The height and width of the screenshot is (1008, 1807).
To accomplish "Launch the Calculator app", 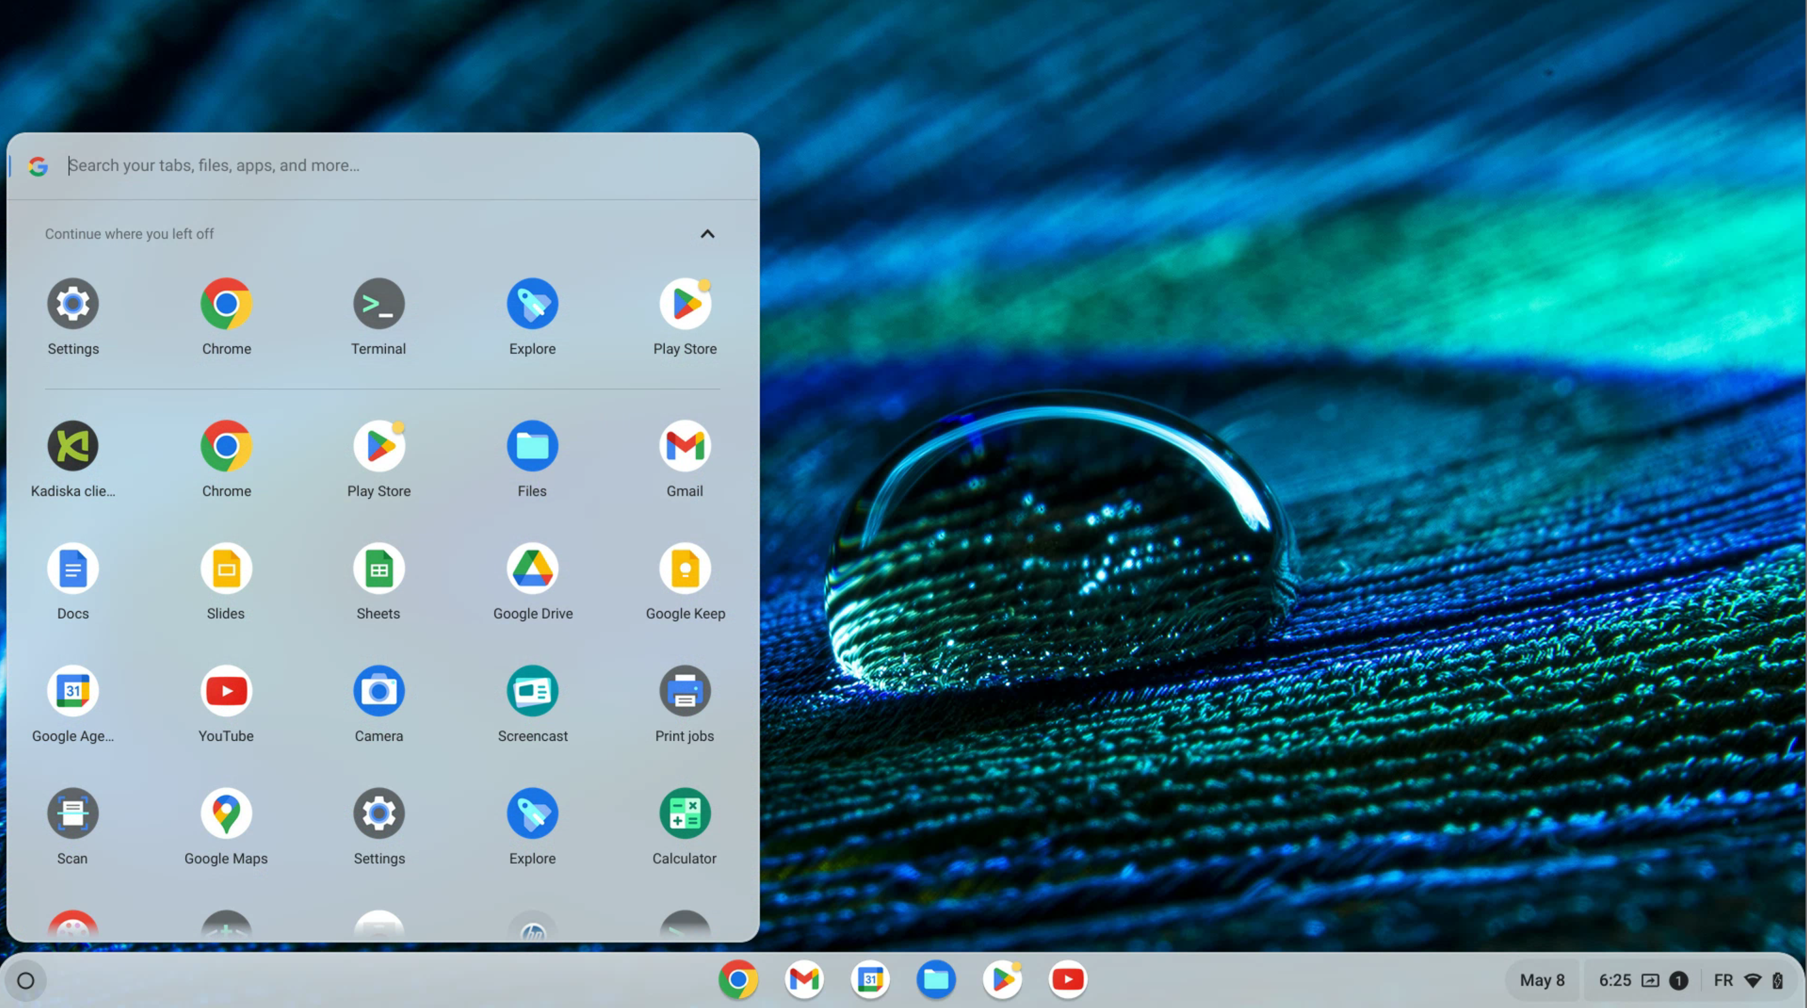I will [686, 814].
